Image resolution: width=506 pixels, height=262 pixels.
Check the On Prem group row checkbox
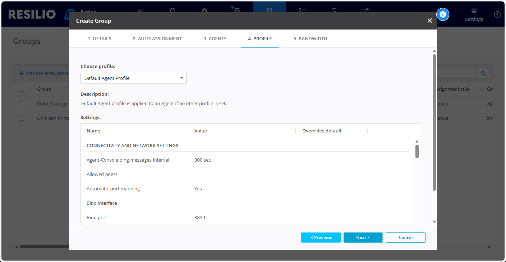pyautogui.click(x=22, y=118)
